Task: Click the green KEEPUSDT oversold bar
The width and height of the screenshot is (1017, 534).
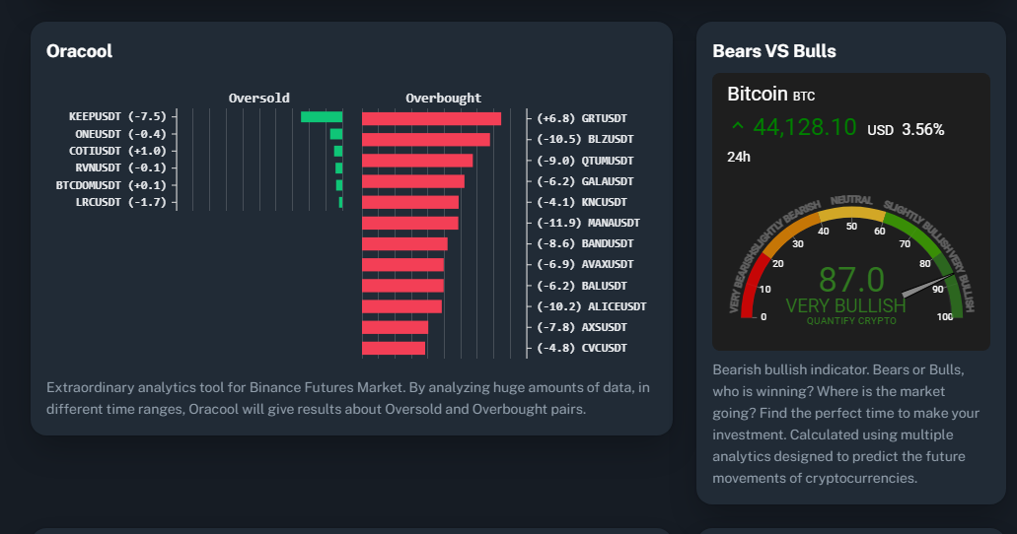Action: (x=321, y=117)
